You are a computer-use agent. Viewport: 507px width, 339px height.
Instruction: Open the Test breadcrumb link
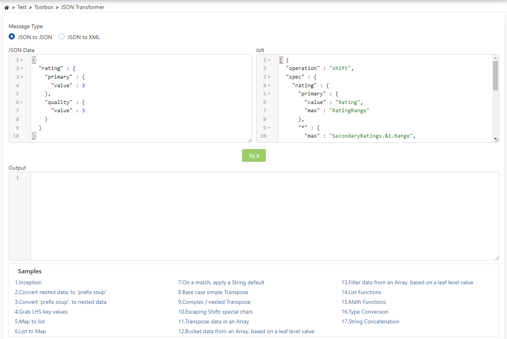tap(22, 7)
